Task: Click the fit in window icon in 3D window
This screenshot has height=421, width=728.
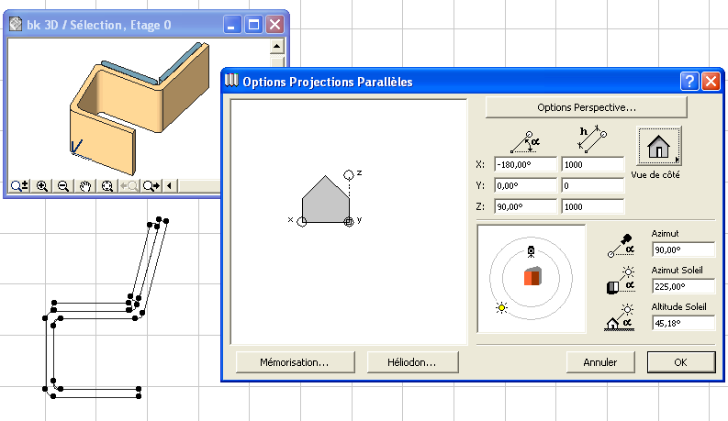Action: pyautogui.click(x=106, y=186)
